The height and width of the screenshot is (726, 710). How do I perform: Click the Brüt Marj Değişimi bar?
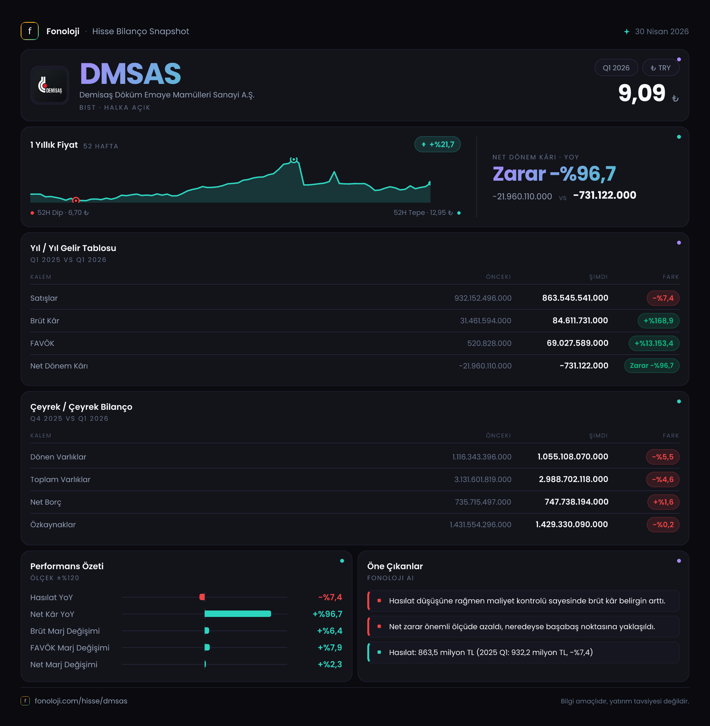(207, 630)
